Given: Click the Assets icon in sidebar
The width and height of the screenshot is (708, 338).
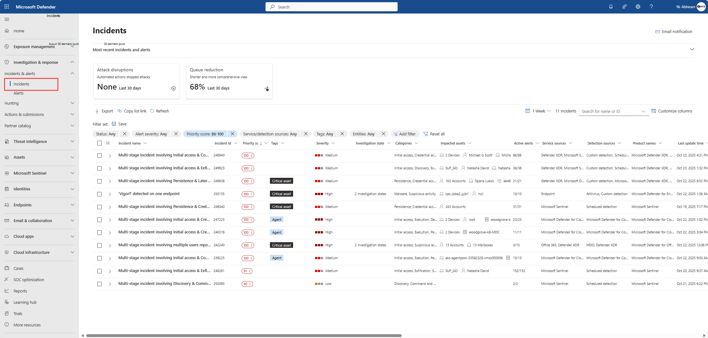Looking at the screenshot, I should [x=7, y=157].
